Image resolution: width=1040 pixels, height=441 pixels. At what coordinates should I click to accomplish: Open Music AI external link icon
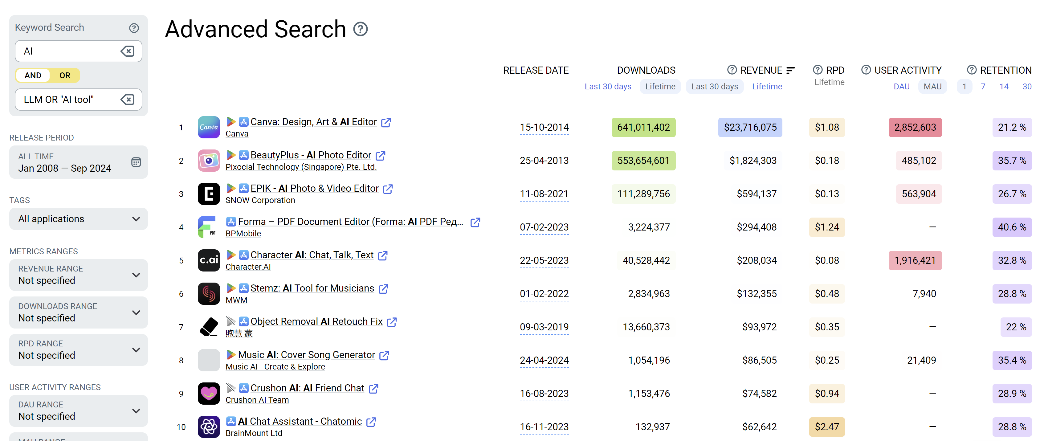pos(384,355)
